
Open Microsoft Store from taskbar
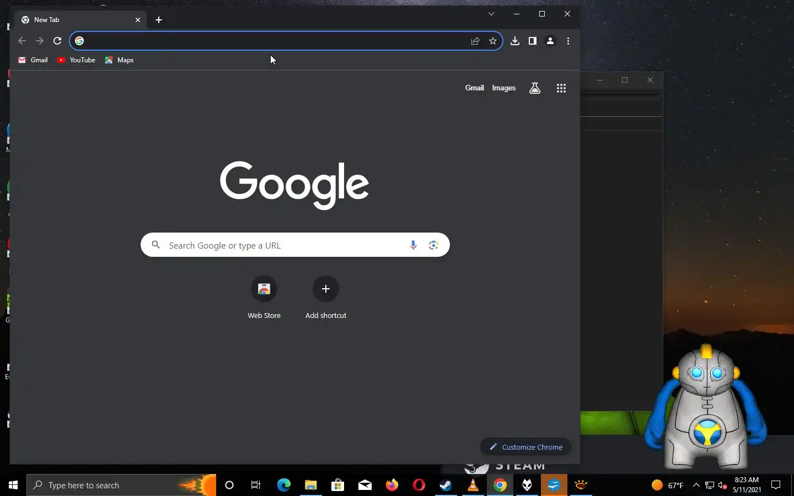point(338,485)
